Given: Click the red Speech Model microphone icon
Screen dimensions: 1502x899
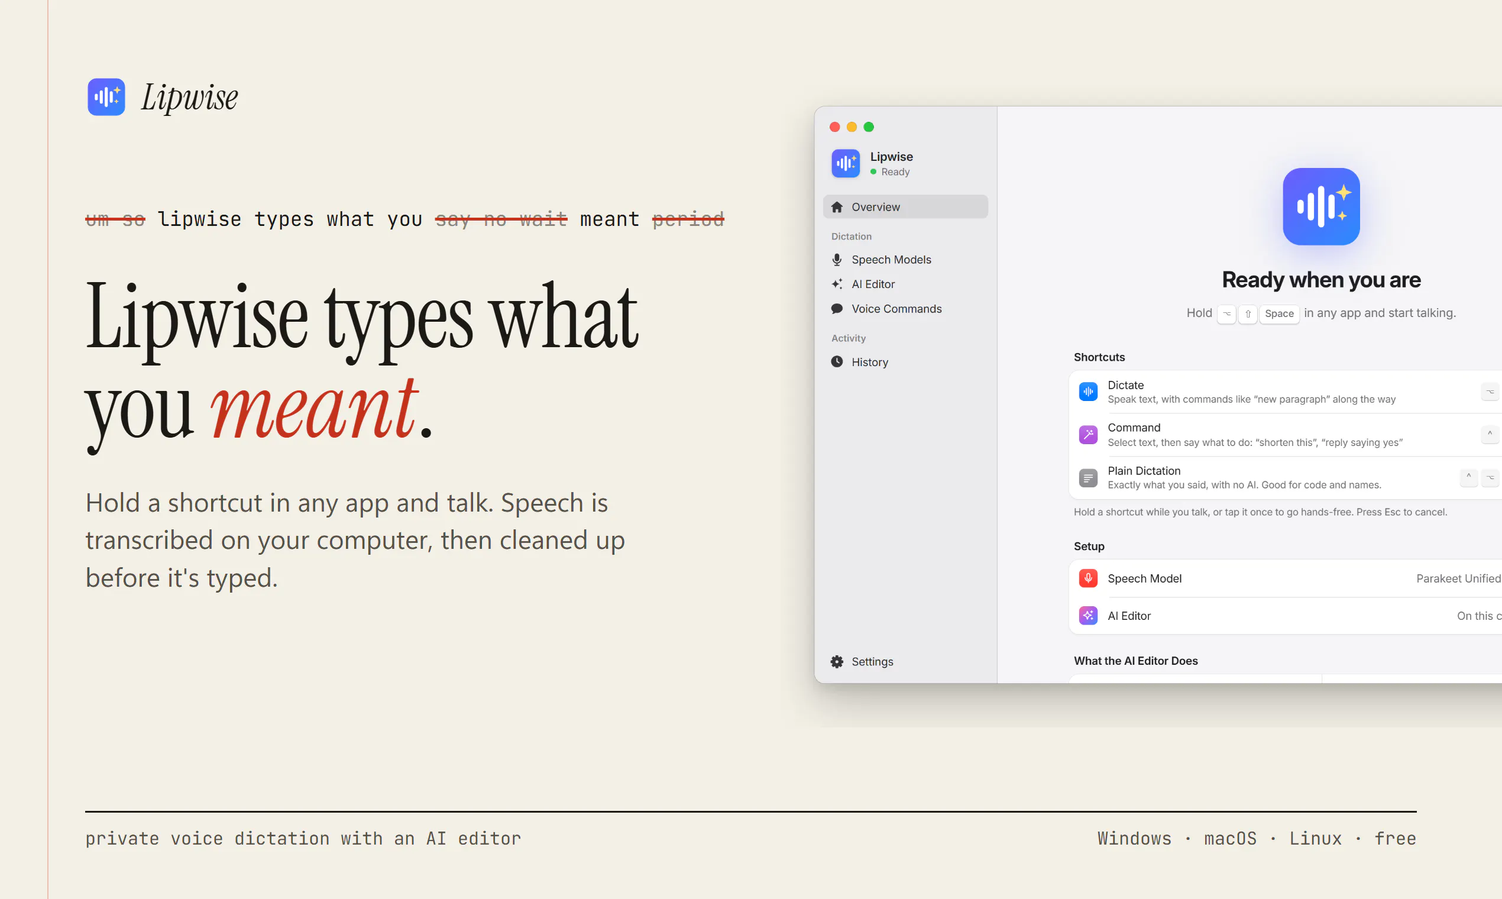Looking at the screenshot, I should (1088, 578).
